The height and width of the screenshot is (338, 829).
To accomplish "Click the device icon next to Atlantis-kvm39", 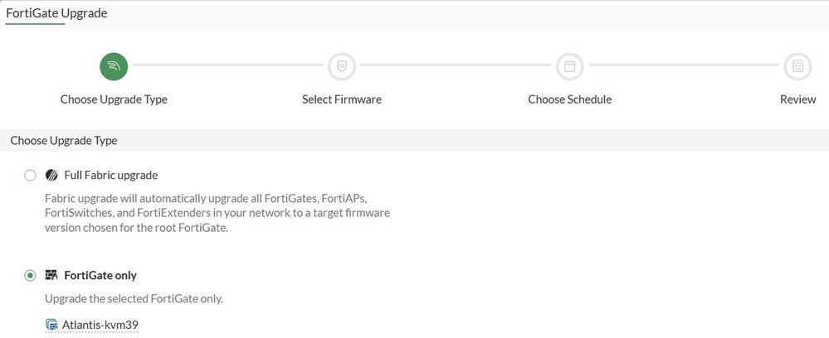I will [x=52, y=325].
